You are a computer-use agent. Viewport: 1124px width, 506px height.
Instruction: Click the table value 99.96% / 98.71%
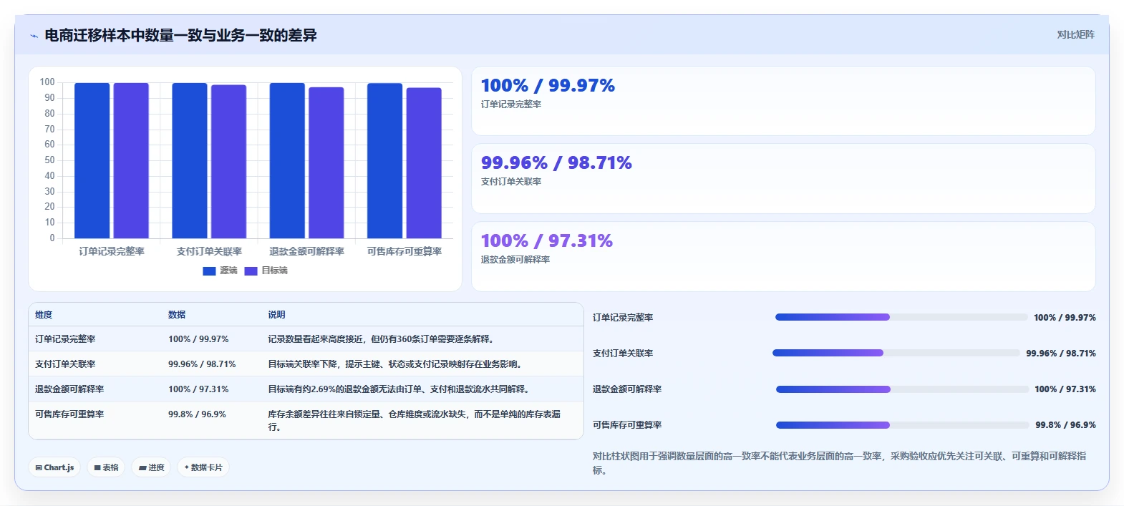tap(202, 364)
